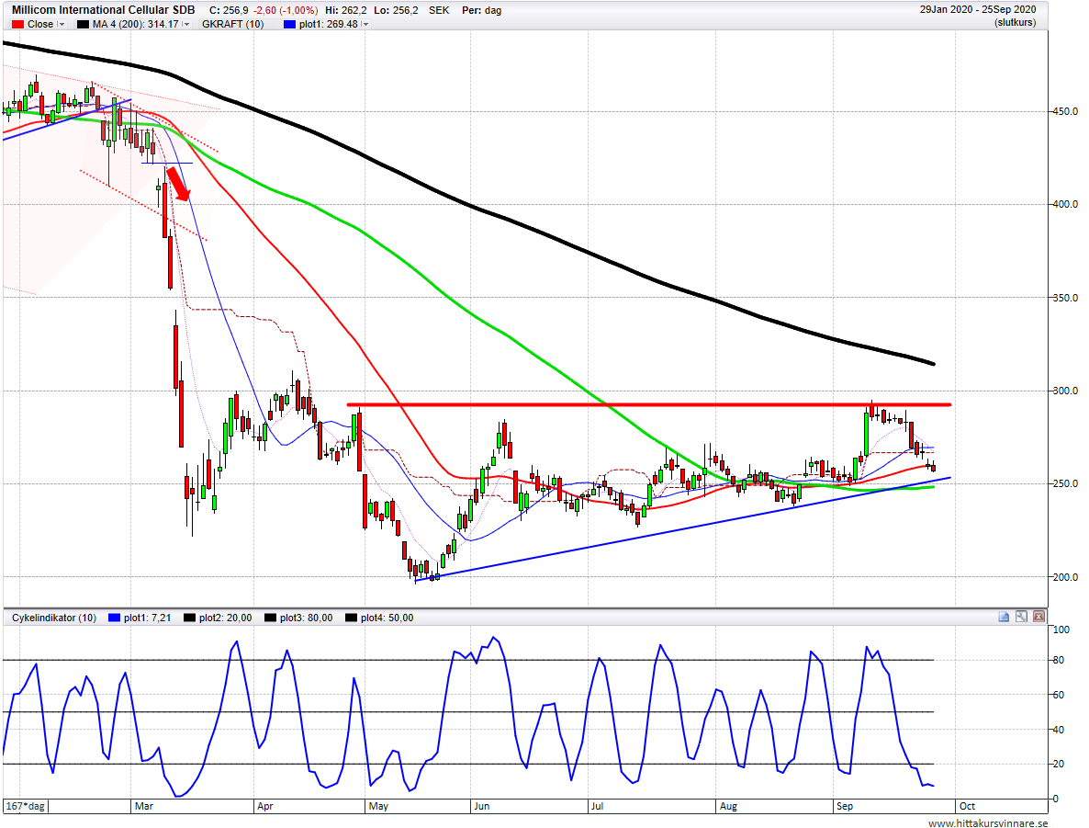Screen dimensions: 1089x828
Task: Click the black MA 4 (200) swatch
Action: click(83, 24)
